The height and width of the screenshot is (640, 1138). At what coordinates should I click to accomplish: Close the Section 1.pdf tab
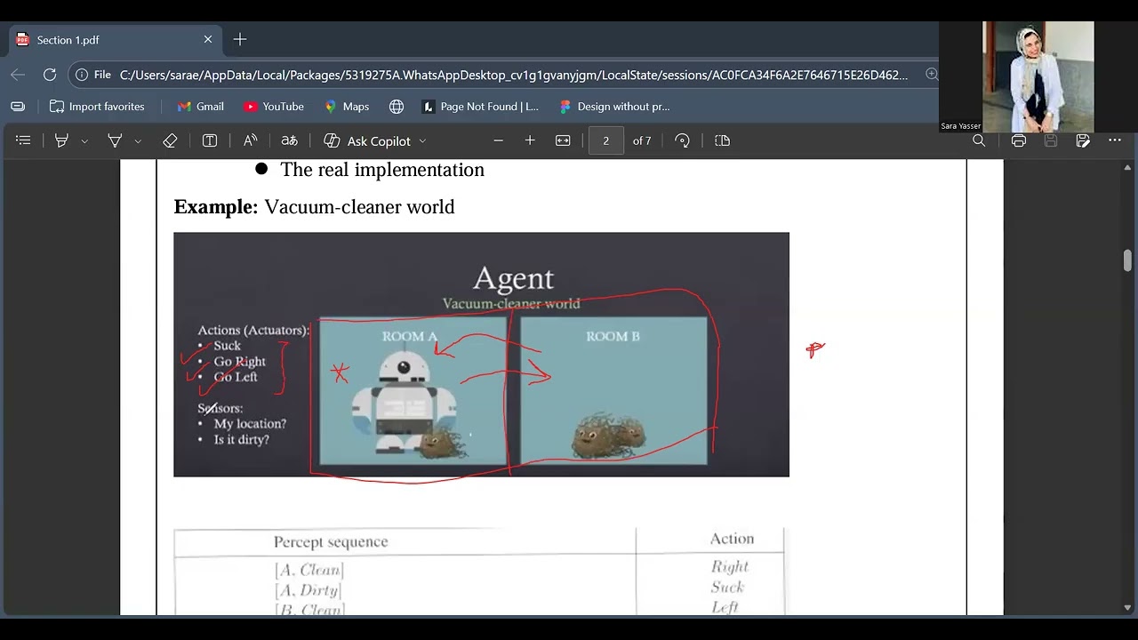[x=208, y=40]
